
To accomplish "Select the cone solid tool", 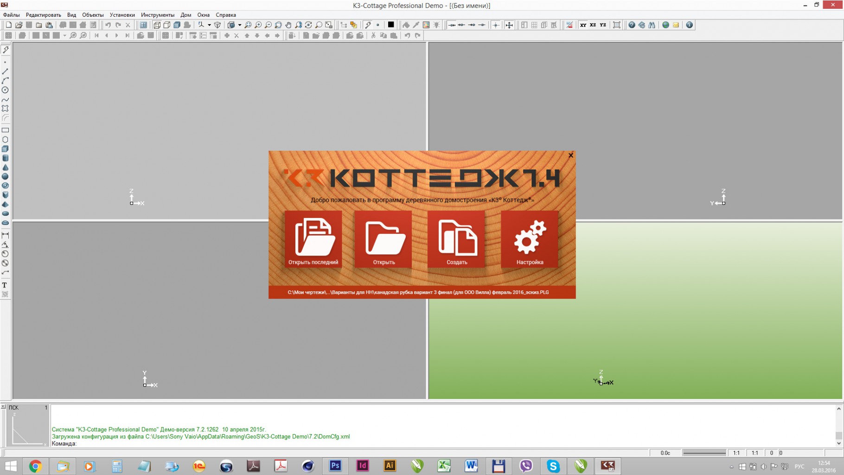I will pos(5,167).
